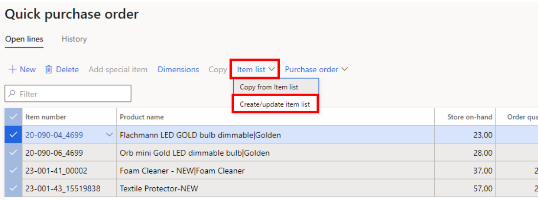The width and height of the screenshot is (538, 200).
Task: Open the Purchase order dropdown menu
Action: tap(316, 70)
